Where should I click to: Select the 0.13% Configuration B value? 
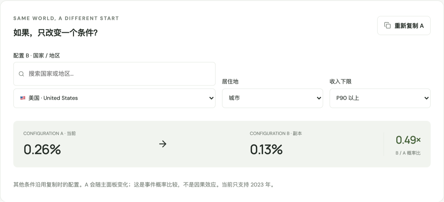(266, 149)
